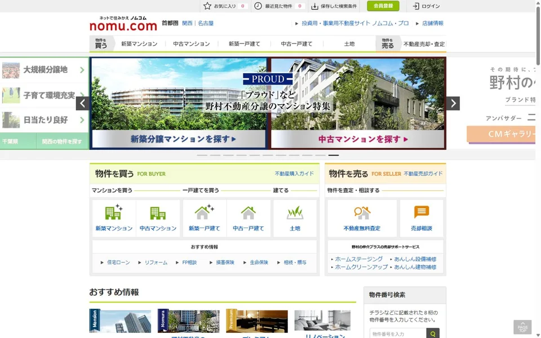Click the page vertical scrollbar thumb
Viewport: 541px width, 338px height.
(x=538, y=36)
